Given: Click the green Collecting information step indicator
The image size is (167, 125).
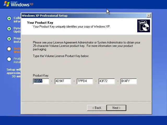Looking at the screenshot, I should click(9, 18).
